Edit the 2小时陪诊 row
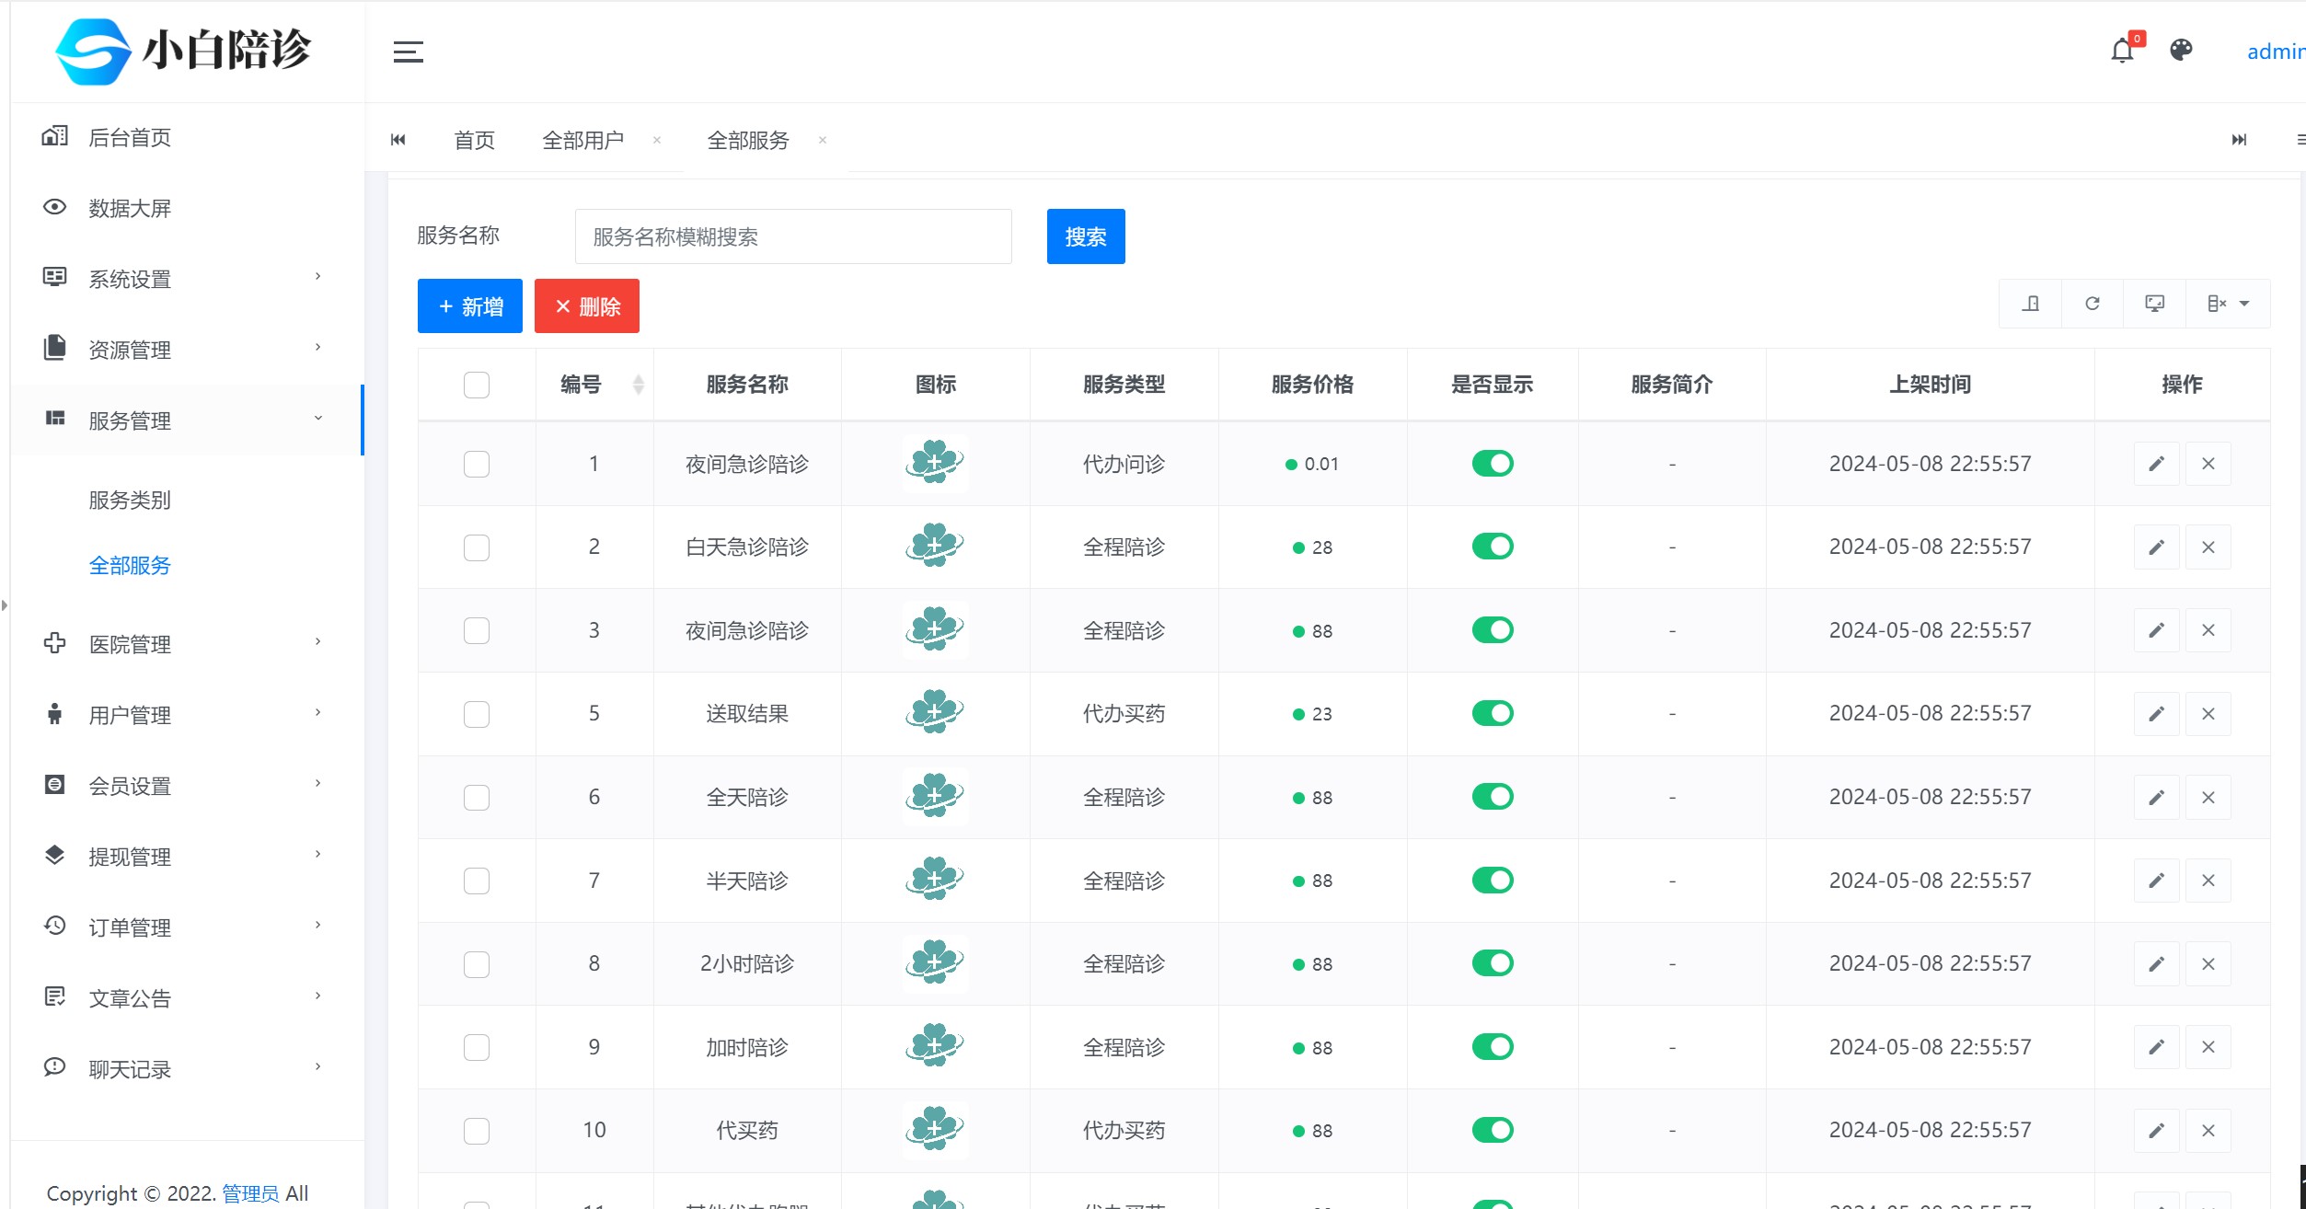Viewport: 2306px width, 1209px height. pyautogui.click(x=2156, y=964)
